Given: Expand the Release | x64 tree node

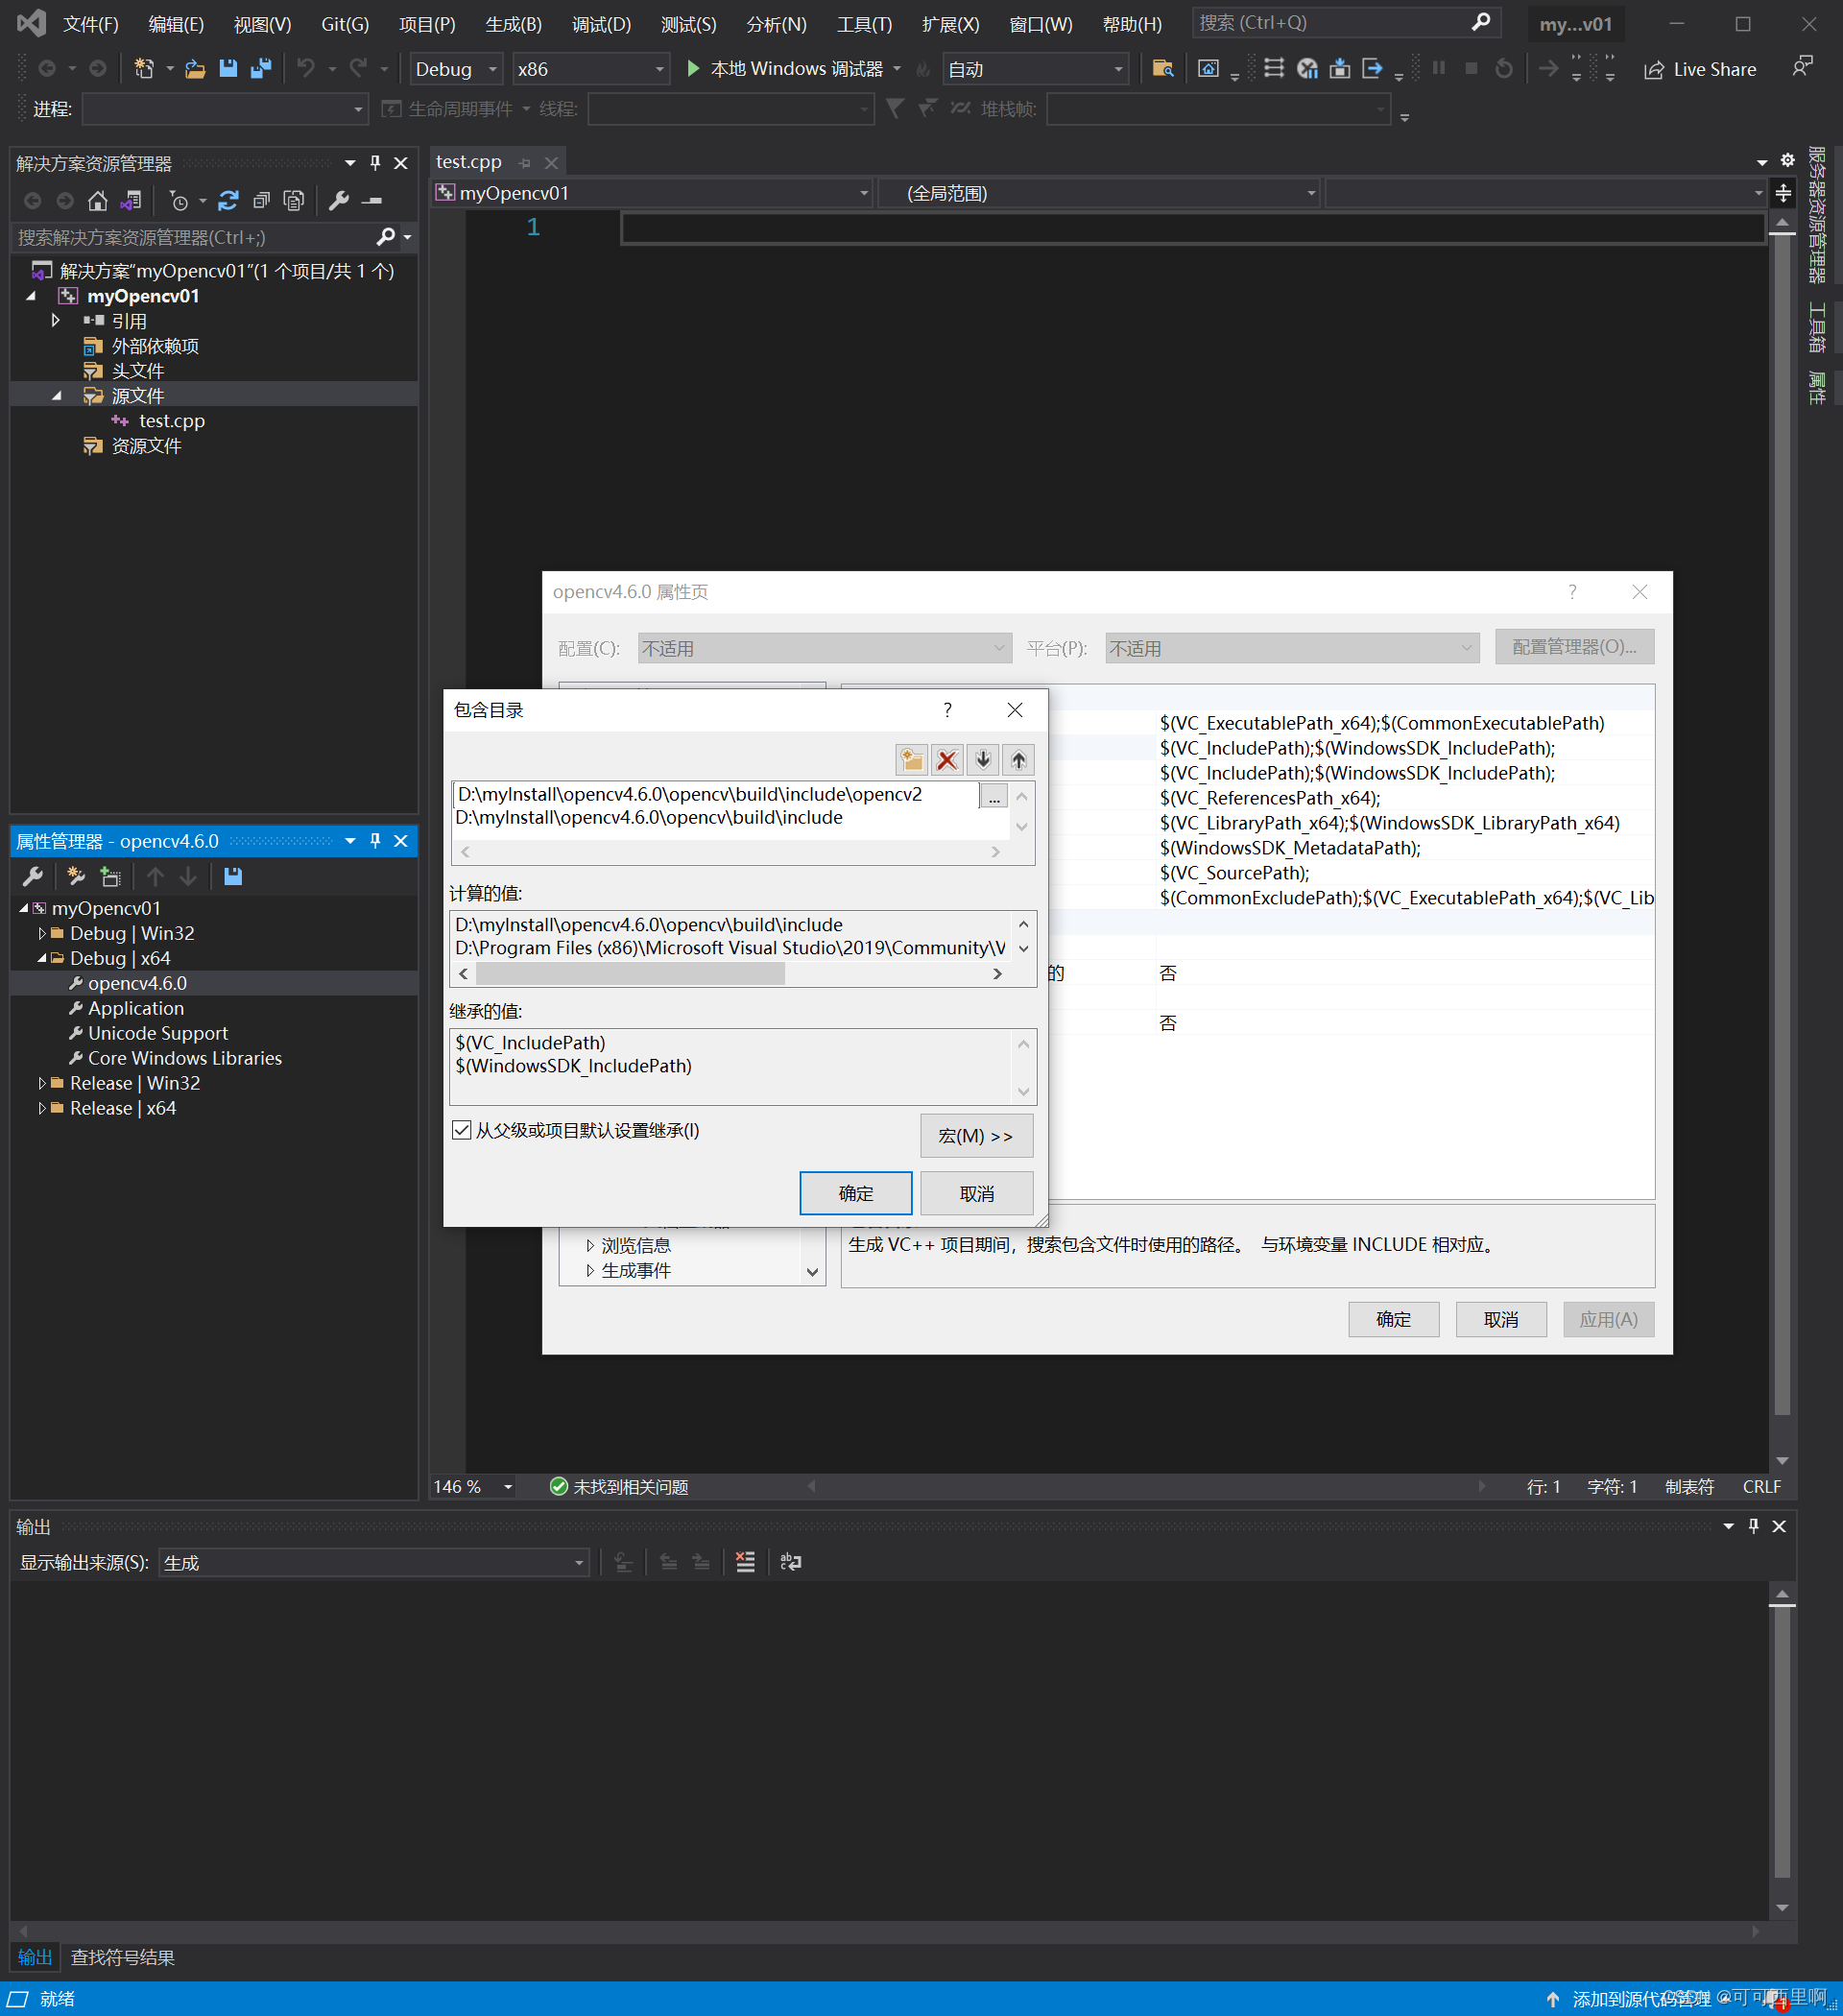Looking at the screenshot, I should point(41,1108).
